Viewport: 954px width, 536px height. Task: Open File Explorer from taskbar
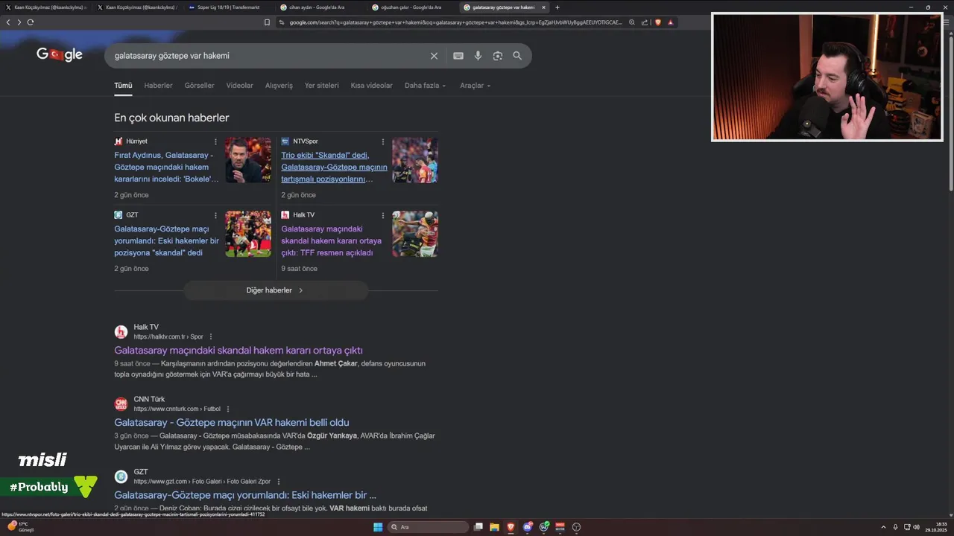(494, 527)
